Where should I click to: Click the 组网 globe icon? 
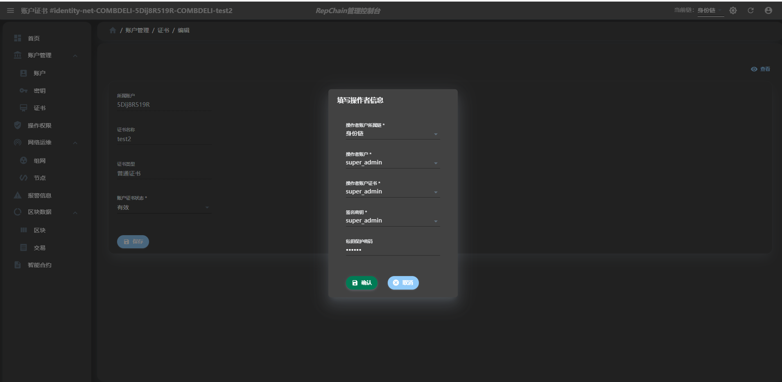(x=23, y=160)
